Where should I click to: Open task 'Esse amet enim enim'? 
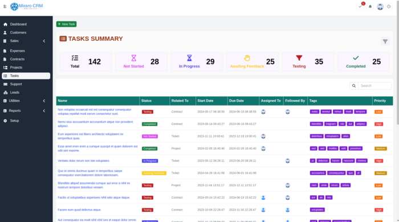tap(97, 149)
